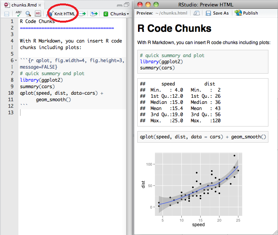
Task: Click the save document floppy icon
Action: [x=7, y=13]
